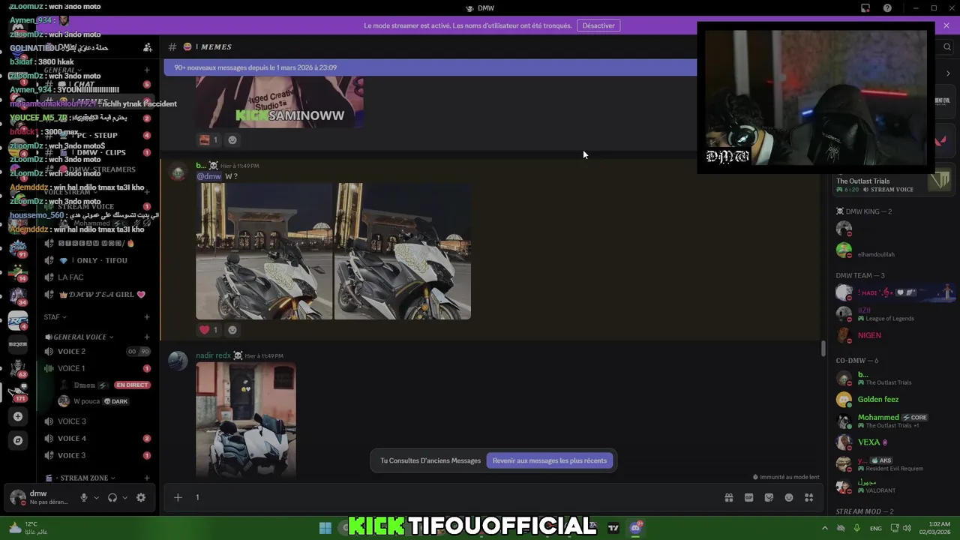Open headphone output options arrow
The image size is (960, 540).
[124, 497]
